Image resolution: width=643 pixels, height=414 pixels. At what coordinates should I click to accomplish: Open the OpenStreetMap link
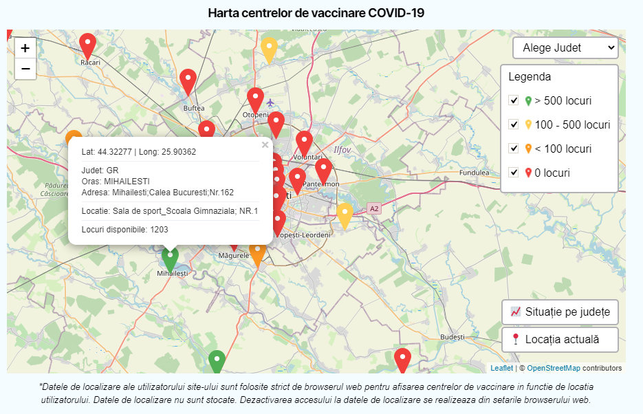[x=553, y=368]
